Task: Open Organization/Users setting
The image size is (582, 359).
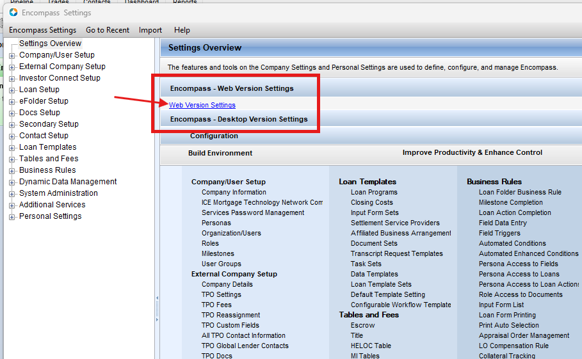Action: (x=231, y=233)
